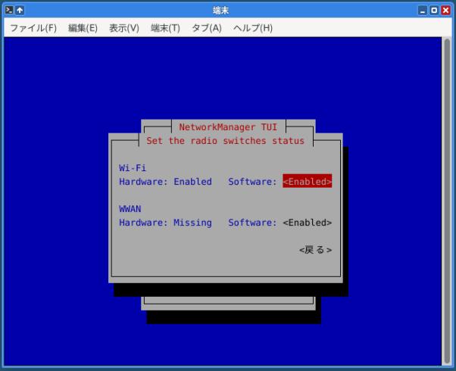Click the WWAN section label
The width and height of the screenshot is (456, 371).
point(130,209)
